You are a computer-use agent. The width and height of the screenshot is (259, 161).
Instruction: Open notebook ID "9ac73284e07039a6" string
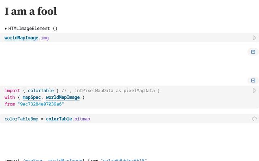pos(40,104)
